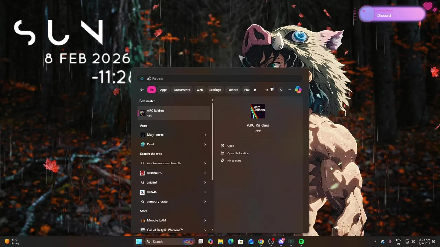Open ENG US language switcher
This screenshot has width=440, height=247.
tap(399, 242)
